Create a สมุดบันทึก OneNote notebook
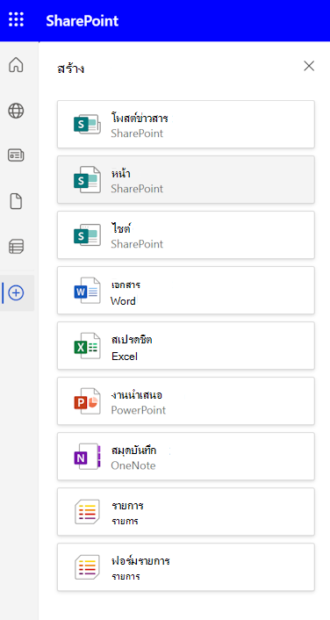The image size is (330, 620). coord(186,457)
